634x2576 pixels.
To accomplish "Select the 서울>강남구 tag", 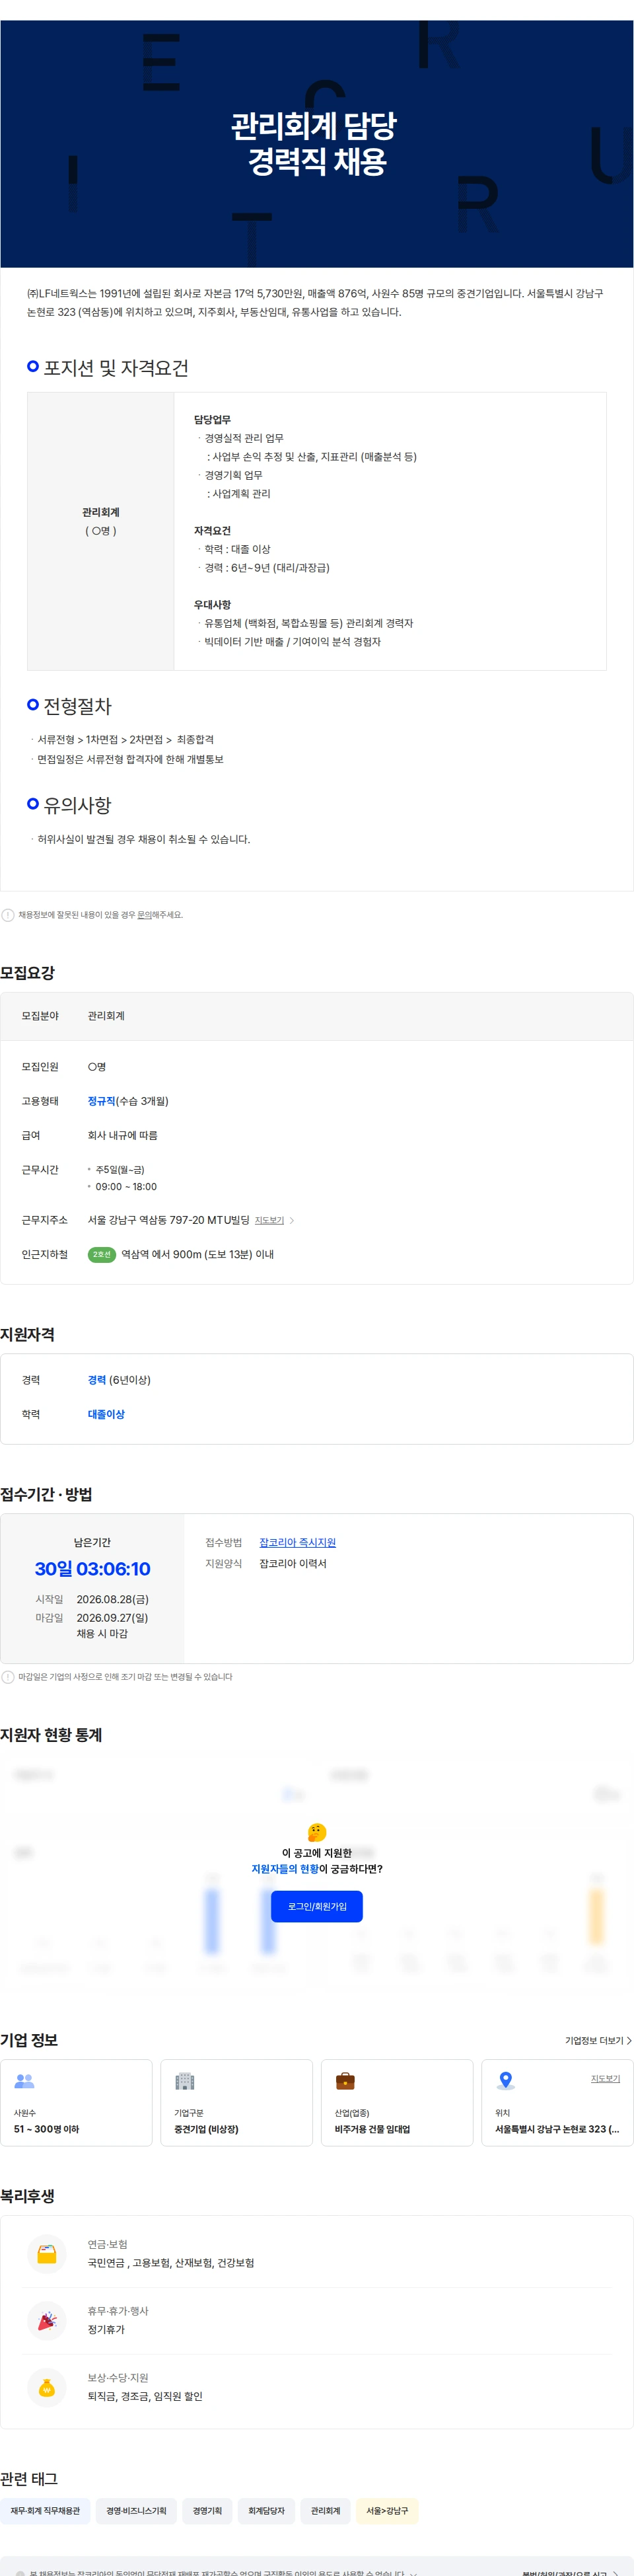I will pyautogui.click(x=387, y=2510).
